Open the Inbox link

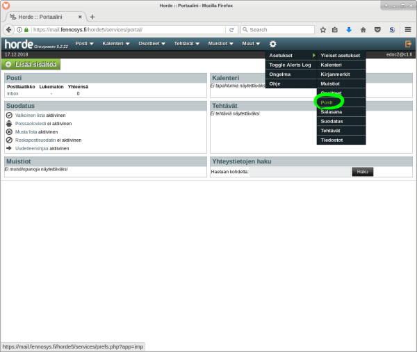tap(13, 93)
